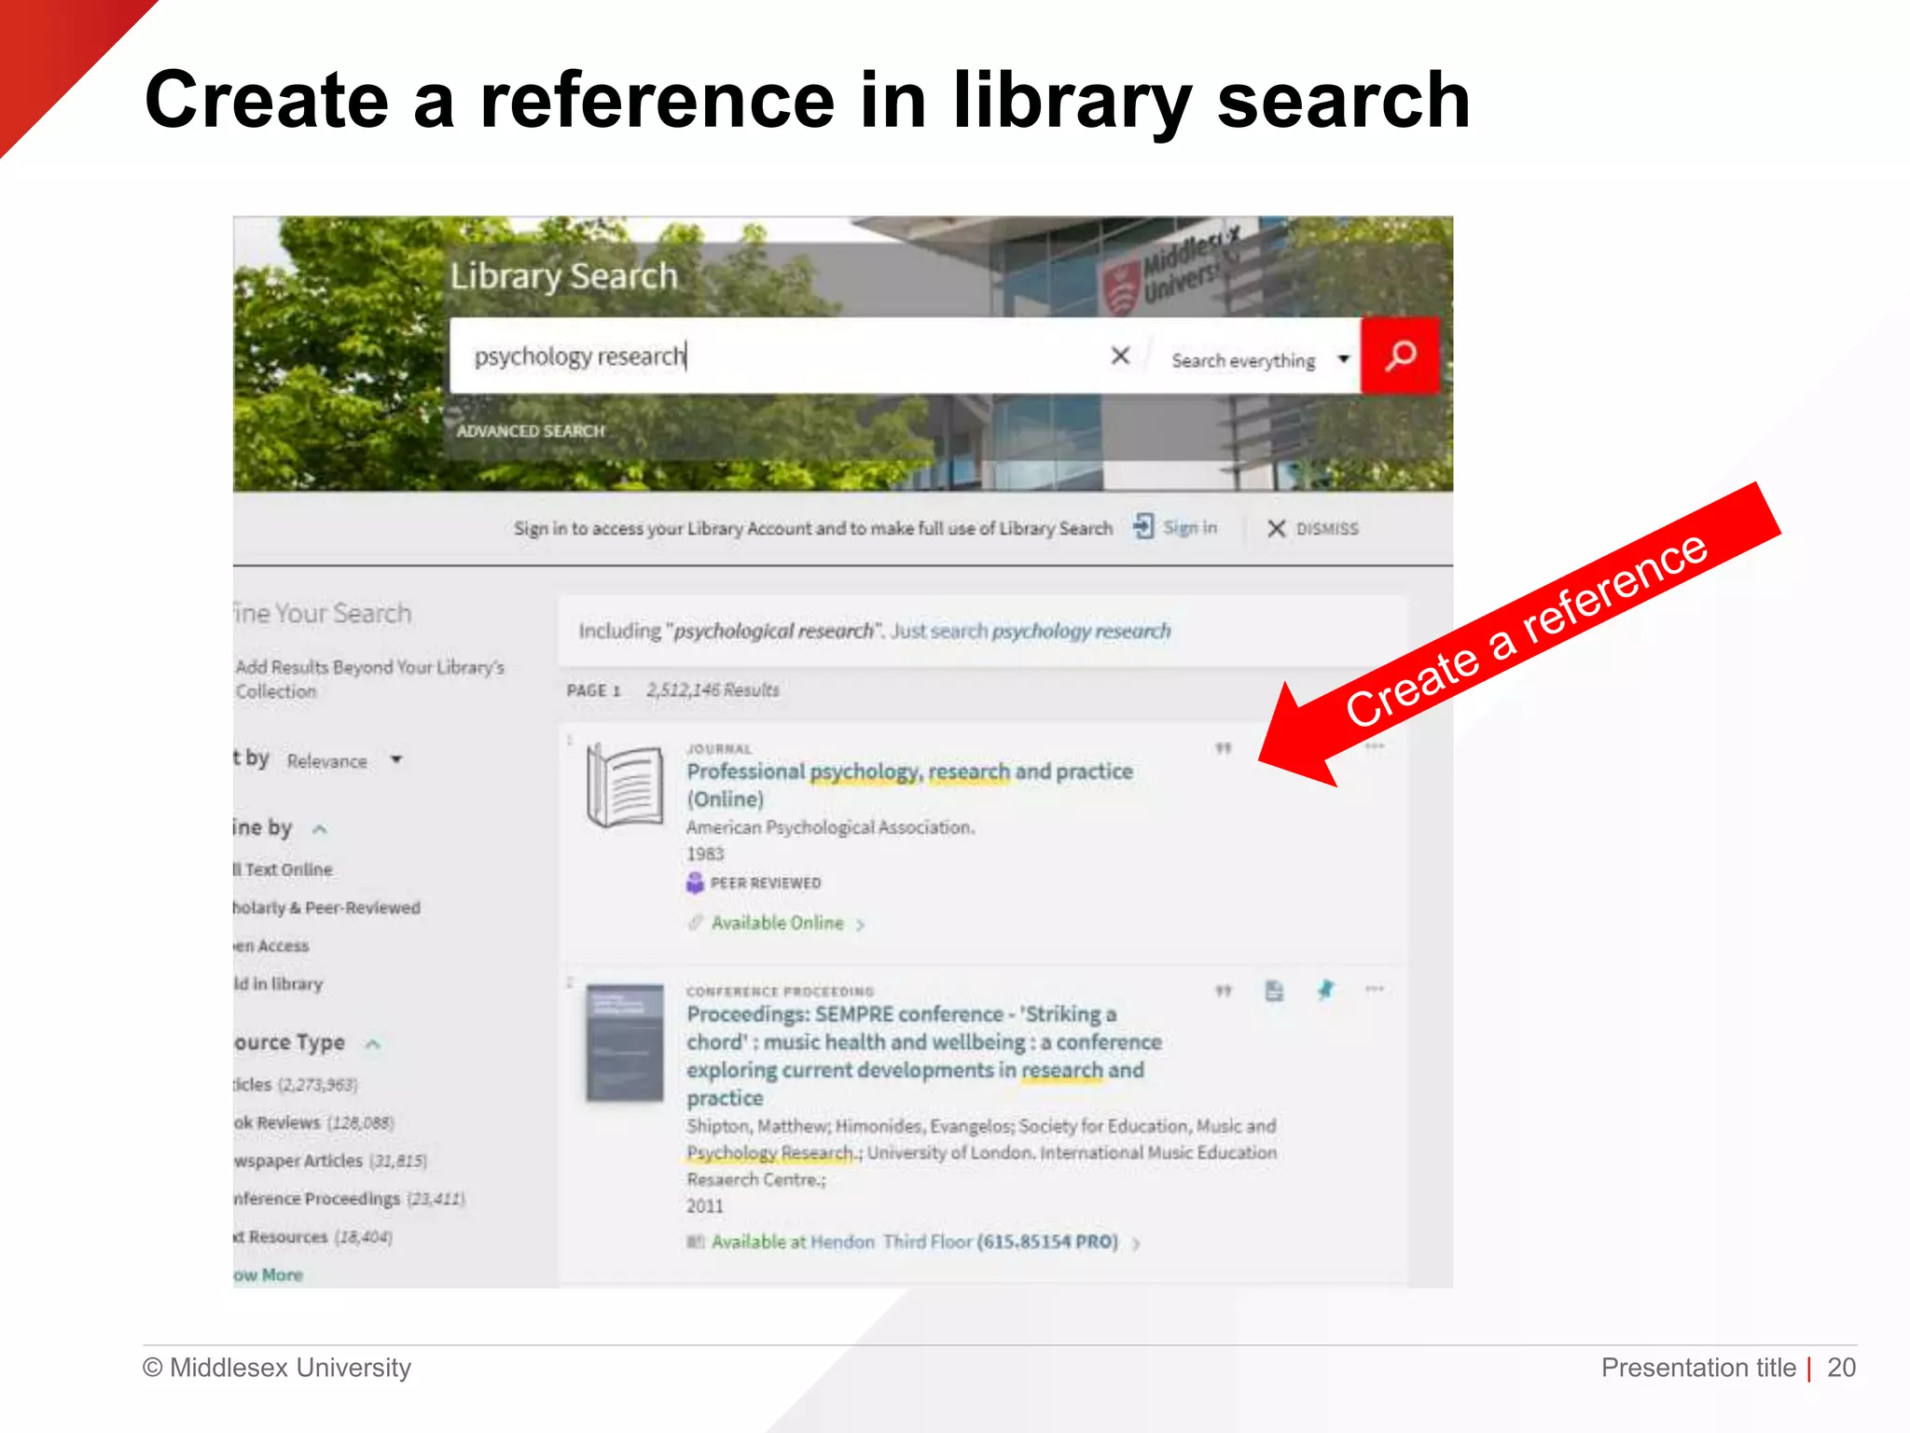Click the Available at Hendon Third Floor link
Image resolution: width=1910 pixels, height=1433 pixels.
coord(914,1242)
